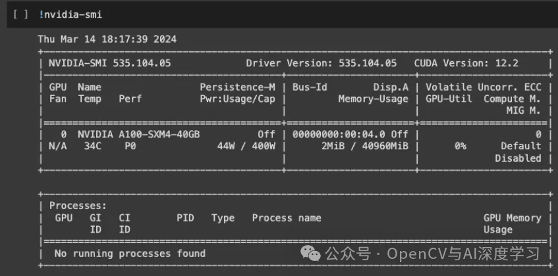
Task: Click the 'Process name' column header
Action: [287, 218]
